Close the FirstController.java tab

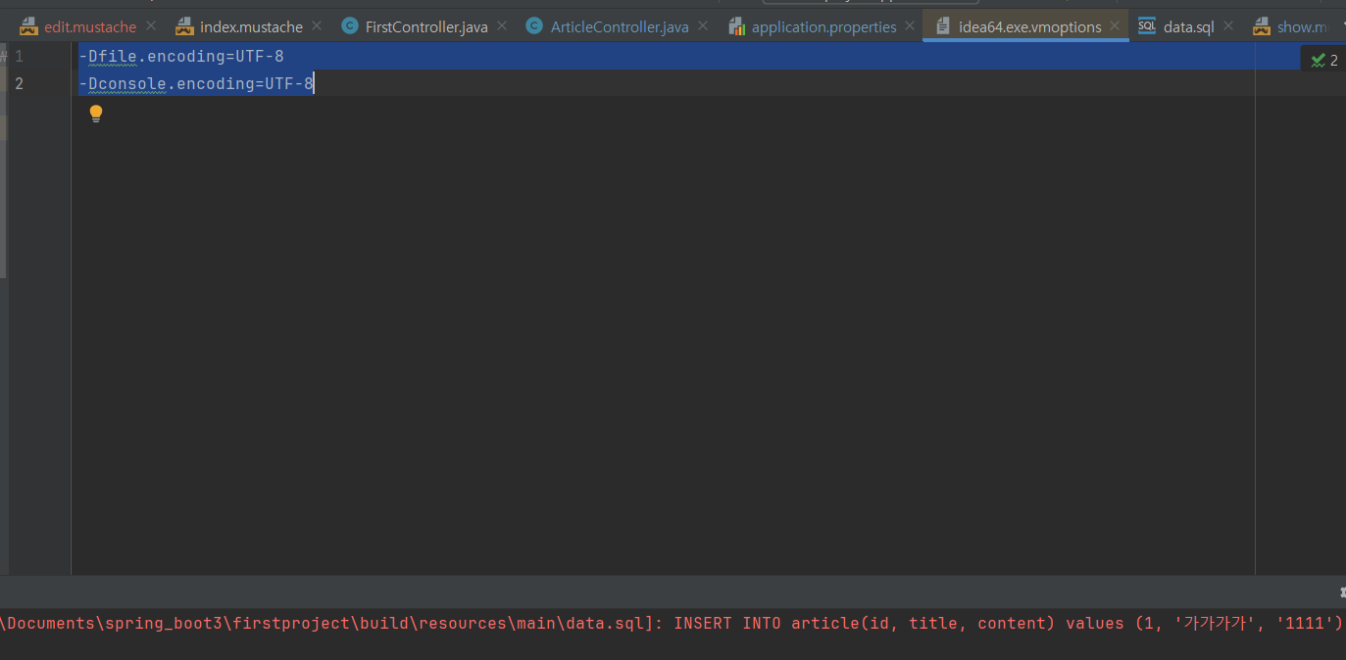coord(502,26)
